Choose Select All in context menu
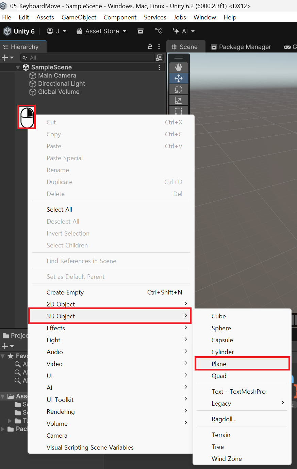The image size is (297, 469). click(111, 209)
